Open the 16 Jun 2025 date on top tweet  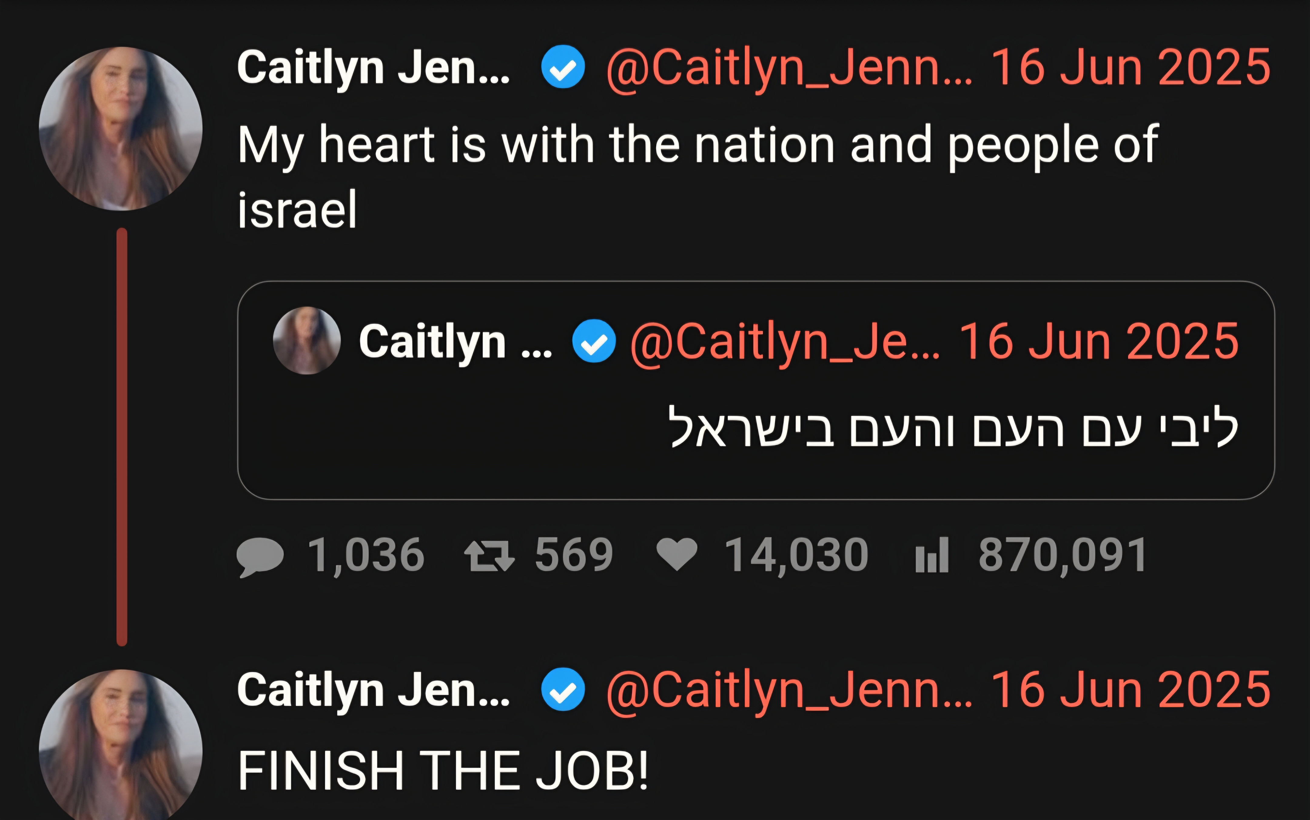pos(1131,67)
